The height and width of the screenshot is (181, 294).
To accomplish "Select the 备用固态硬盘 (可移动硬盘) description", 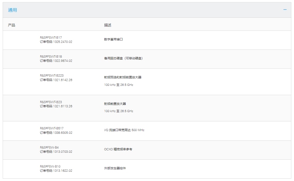I will [x=121, y=58].
